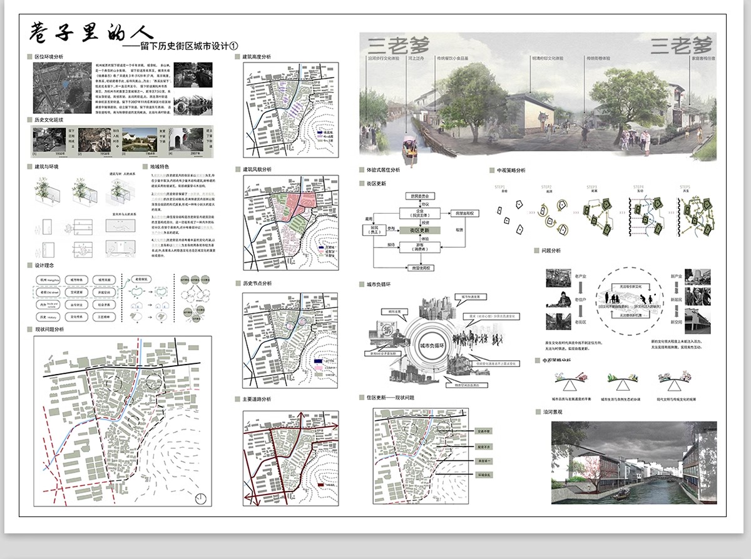The image size is (751, 559).
Task: Click the '拆' demolition sign in the cycle diagram
Action: pos(388,330)
